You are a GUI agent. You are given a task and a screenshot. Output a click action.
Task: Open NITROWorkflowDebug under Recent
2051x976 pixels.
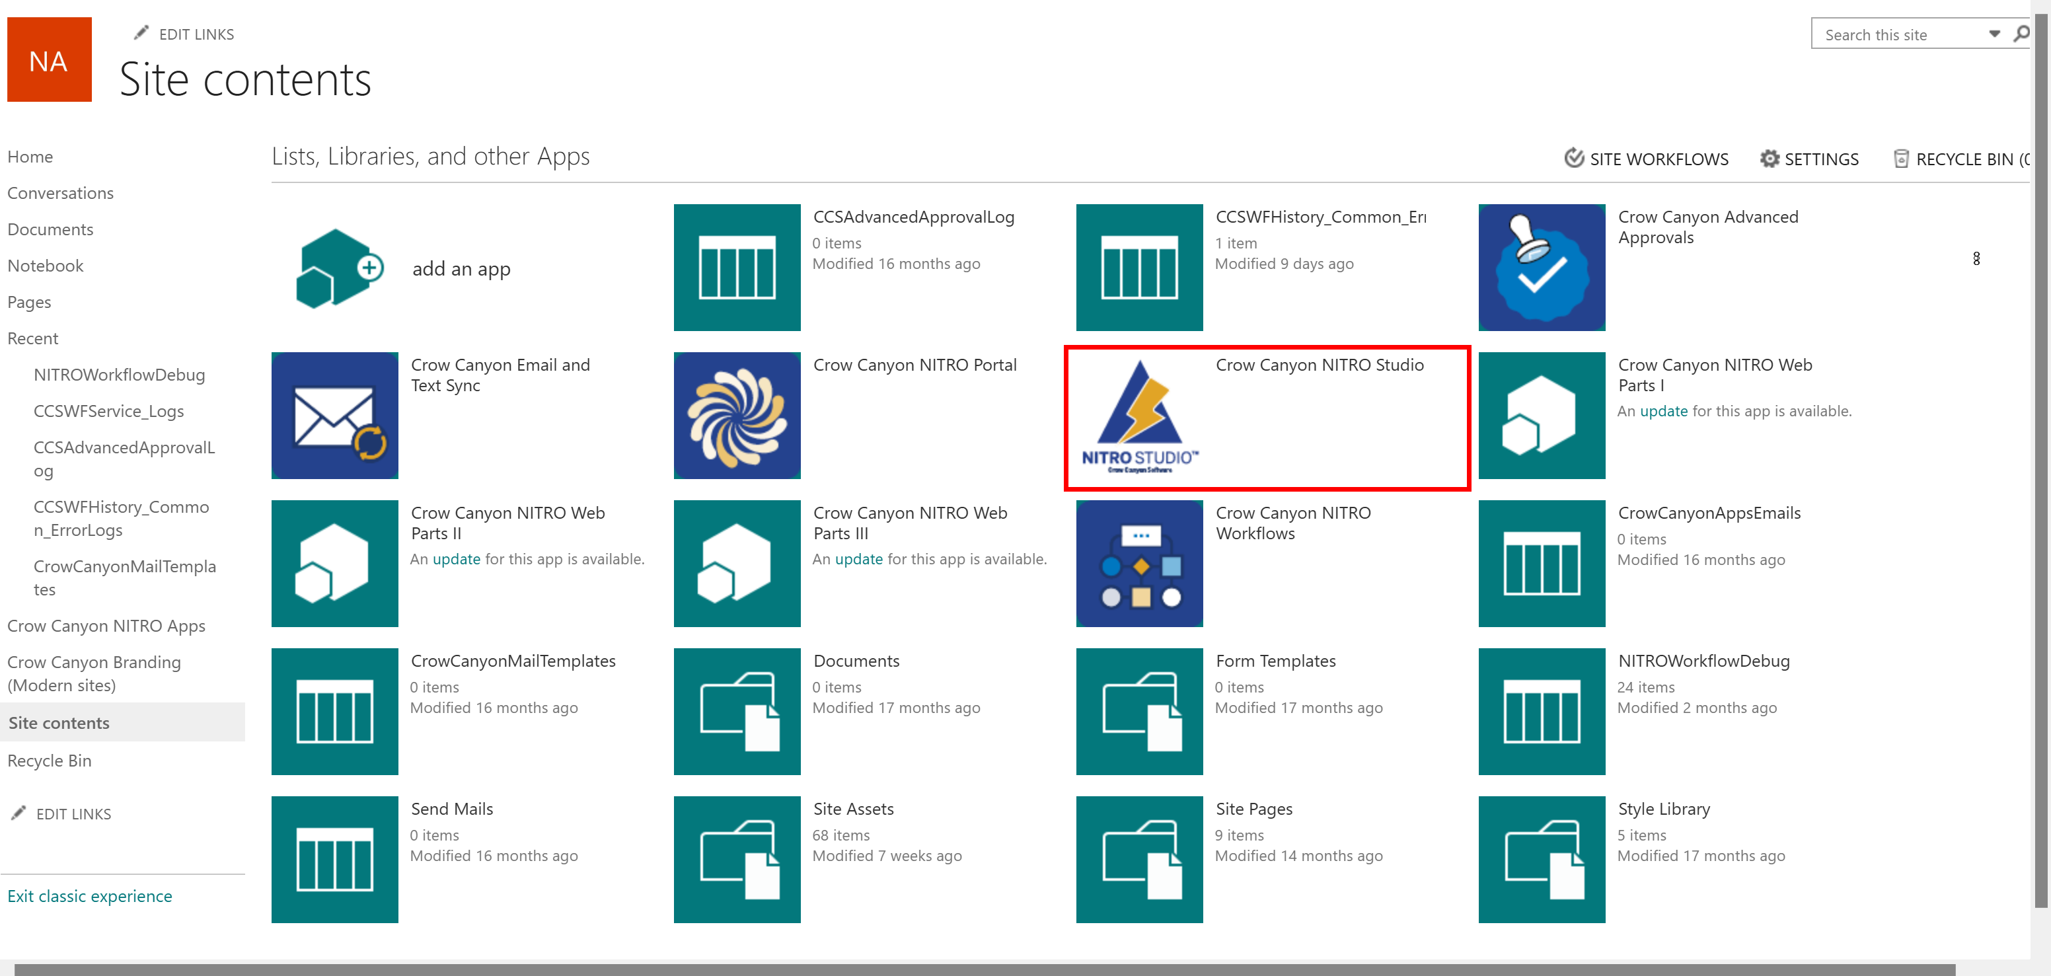click(x=120, y=375)
